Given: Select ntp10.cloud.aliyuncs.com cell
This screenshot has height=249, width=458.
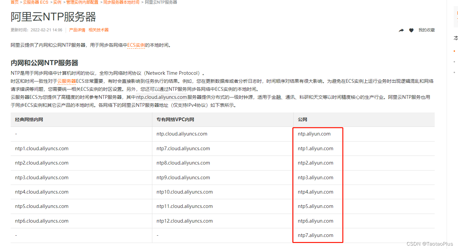Looking at the screenshot, I should 223,192.
